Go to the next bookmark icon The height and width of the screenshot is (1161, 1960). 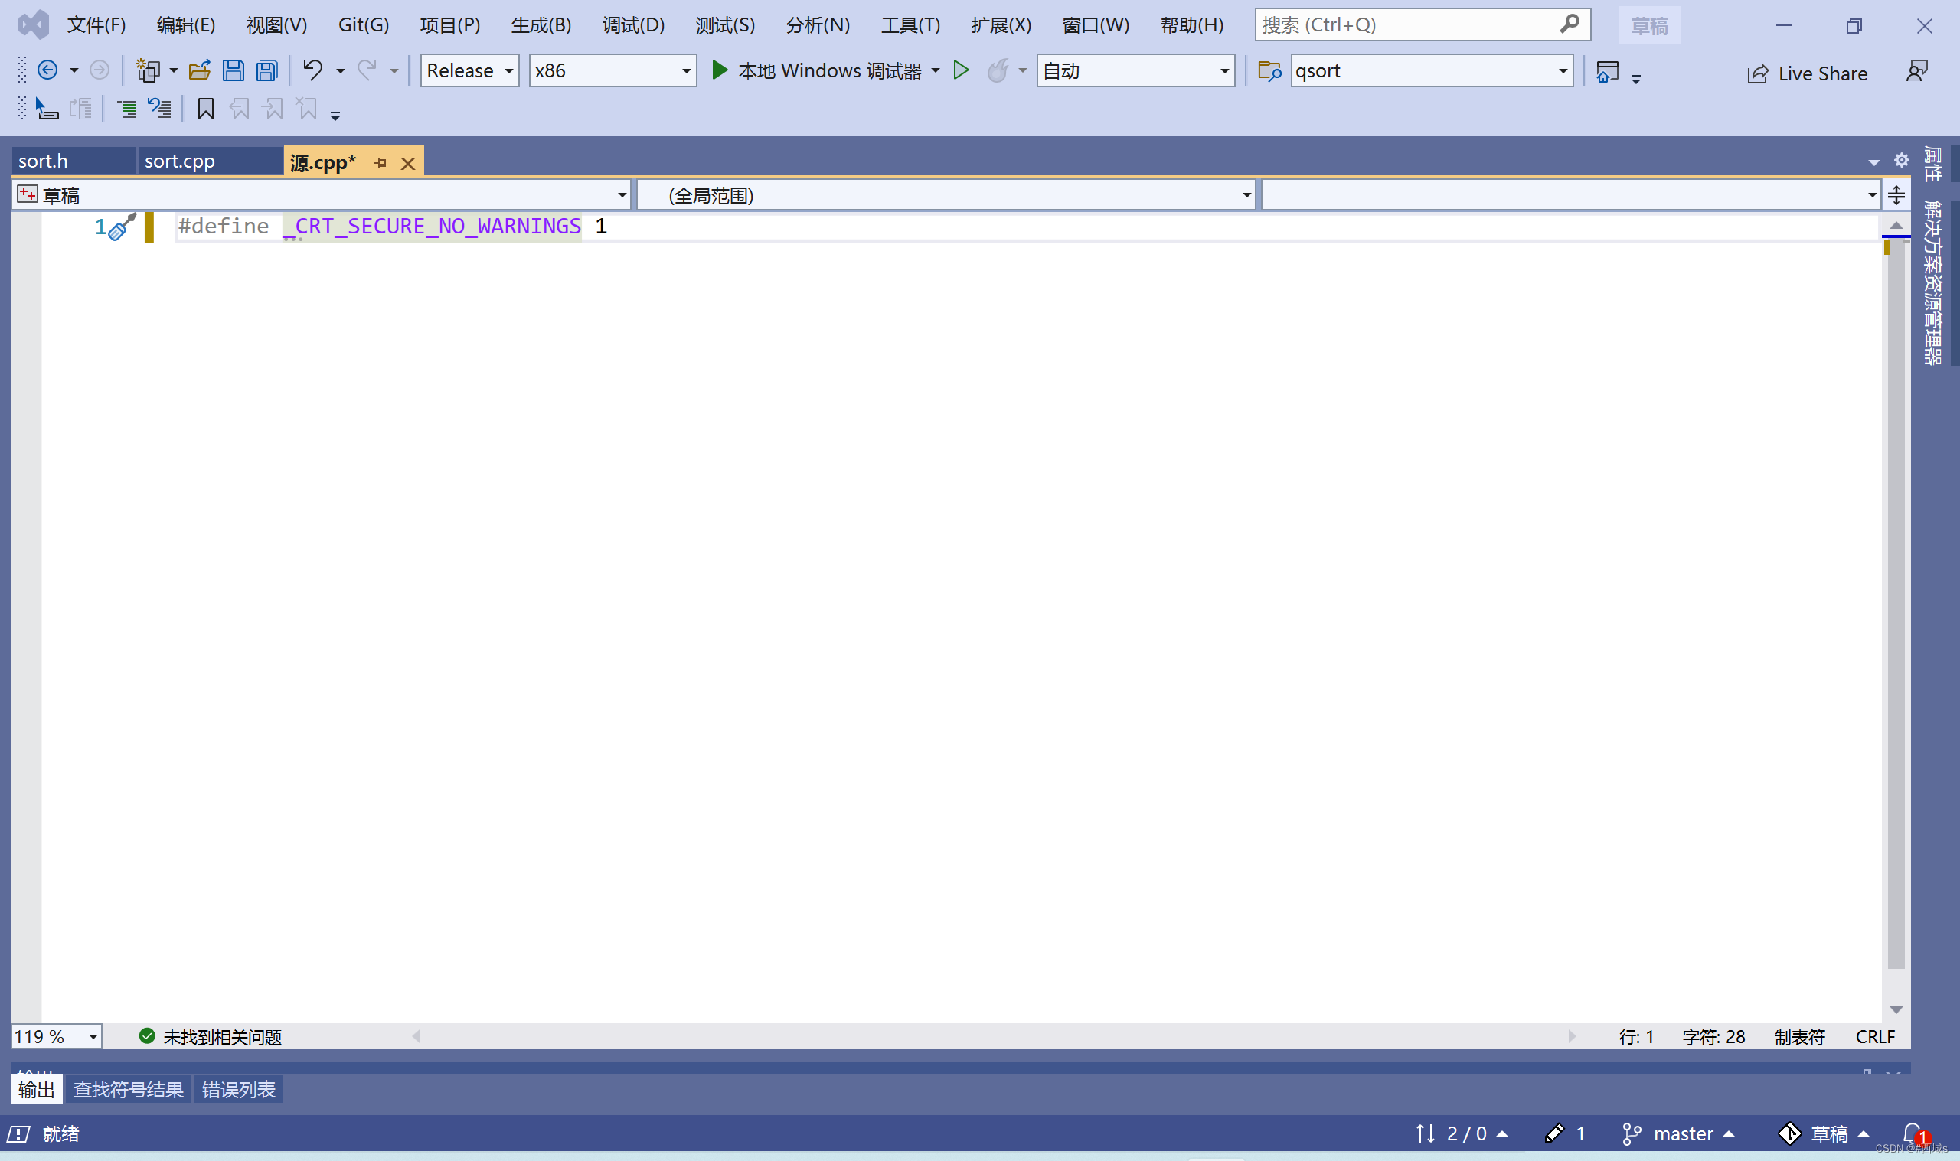tap(273, 109)
